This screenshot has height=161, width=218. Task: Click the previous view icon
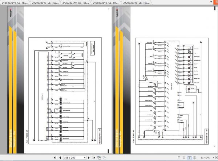(99, 158)
